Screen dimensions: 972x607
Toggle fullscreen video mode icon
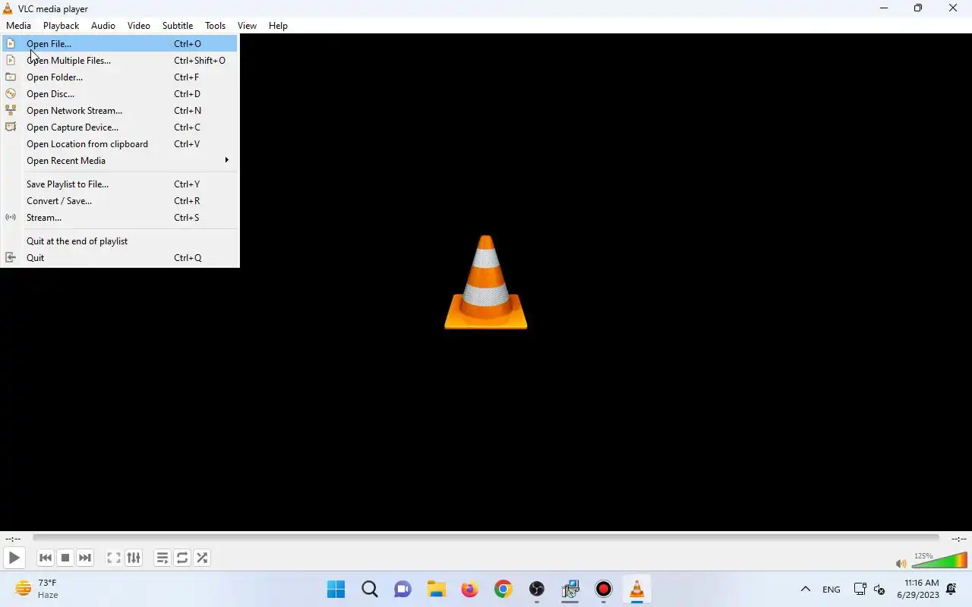point(114,558)
